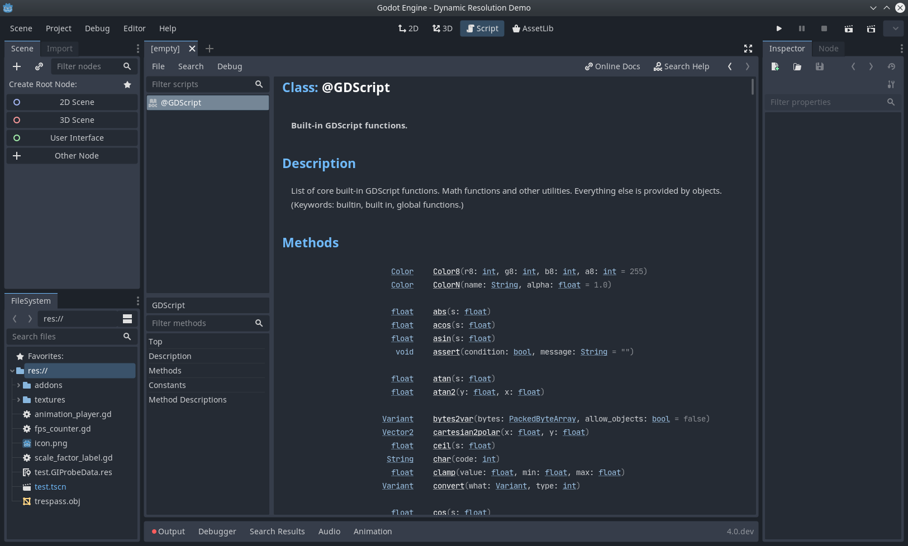Open the Help menu
The height and width of the screenshot is (546, 908).
168,28
